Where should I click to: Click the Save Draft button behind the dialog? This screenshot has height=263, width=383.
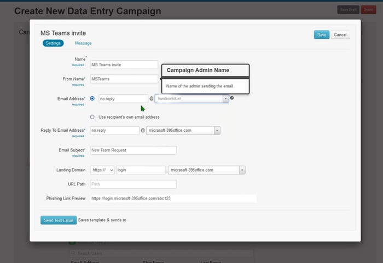click(x=348, y=9)
